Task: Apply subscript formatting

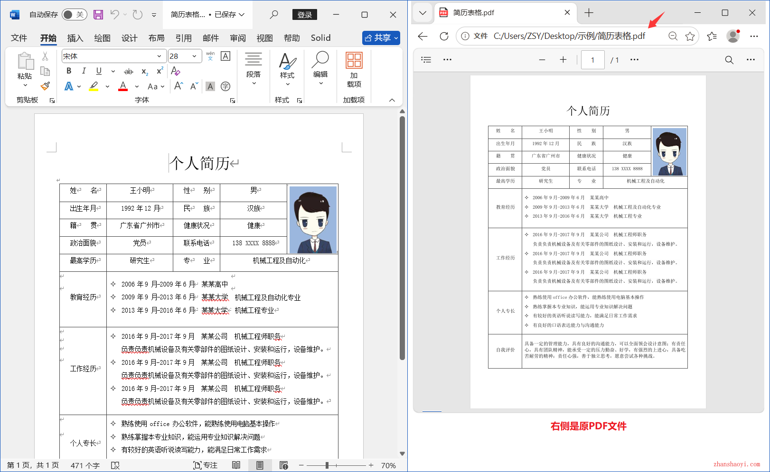Action: [x=145, y=71]
